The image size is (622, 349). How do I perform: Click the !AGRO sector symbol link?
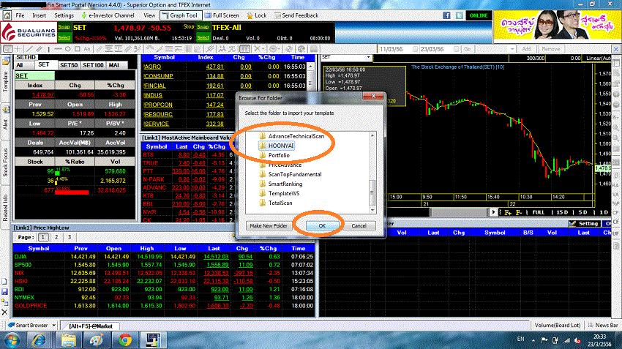pyautogui.click(x=152, y=67)
